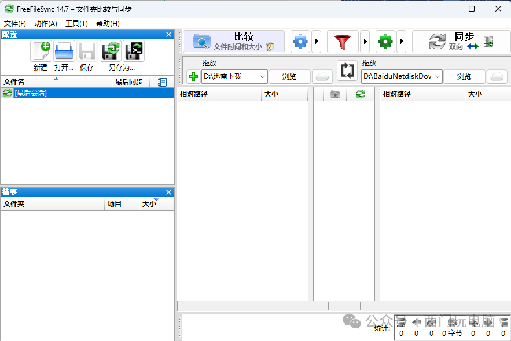Expand filter settings dropdown arrow
Screen dimensions: 511x341
365,42
